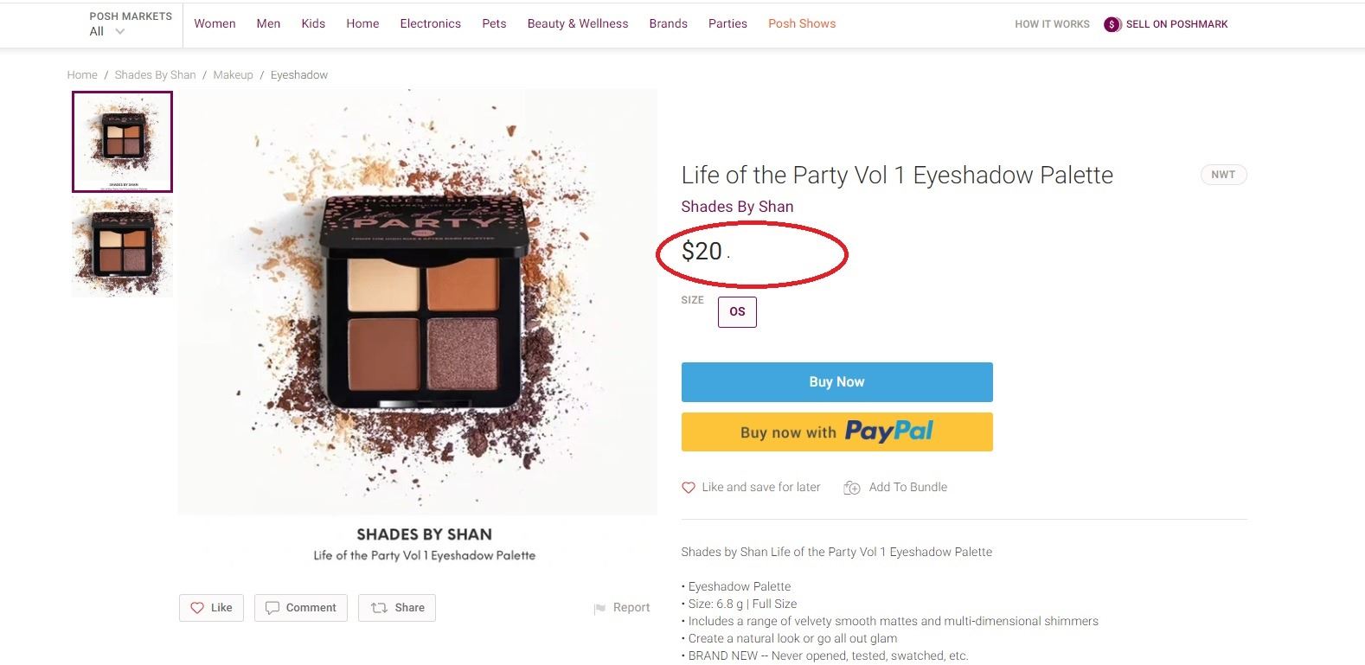The image size is (1365, 665).
Task: Go to Posh Shows tab
Action: (802, 24)
